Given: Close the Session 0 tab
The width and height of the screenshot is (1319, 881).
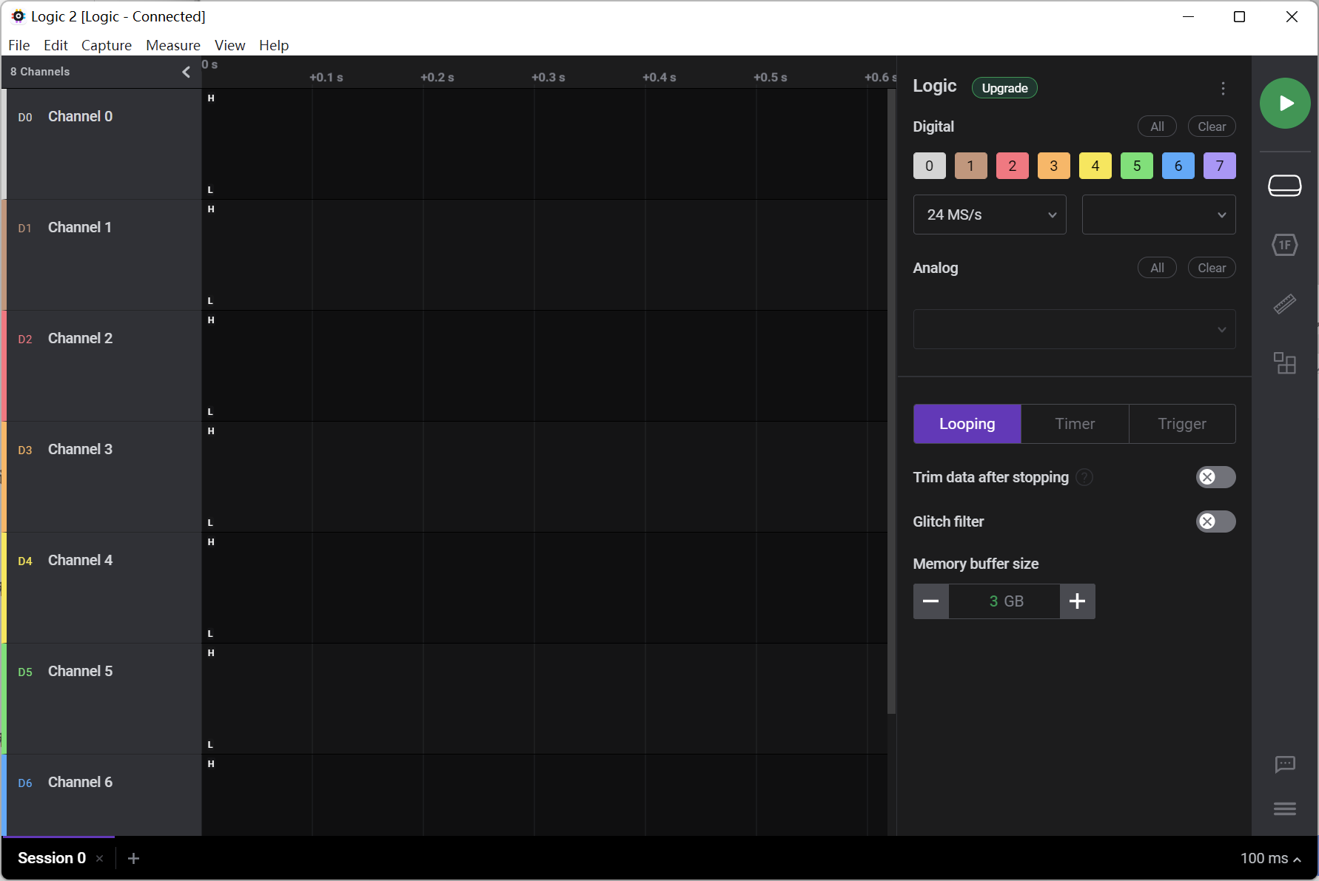Looking at the screenshot, I should tap(99, 859).
